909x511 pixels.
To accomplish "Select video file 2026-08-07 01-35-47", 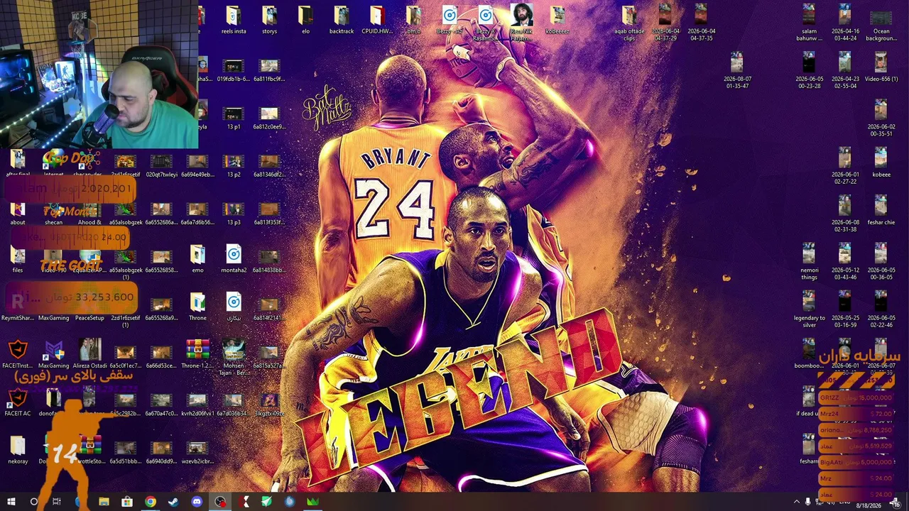I will [x=737, y=71].
